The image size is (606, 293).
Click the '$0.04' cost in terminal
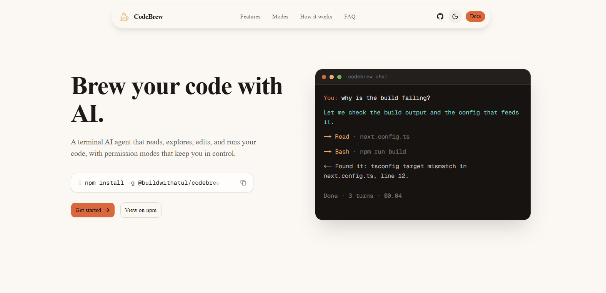click(393, 196)
